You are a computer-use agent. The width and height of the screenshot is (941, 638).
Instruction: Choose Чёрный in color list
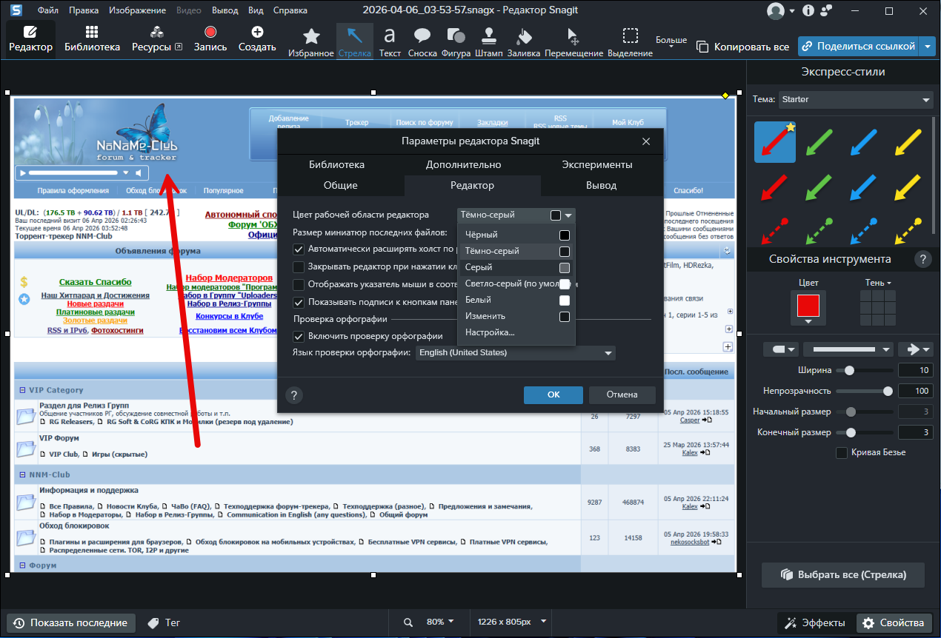pos(517,235)
